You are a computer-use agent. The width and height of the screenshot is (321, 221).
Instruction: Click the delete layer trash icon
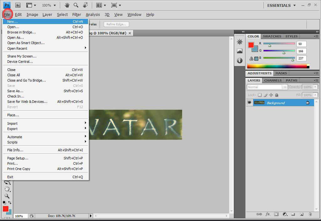point(310,214)
